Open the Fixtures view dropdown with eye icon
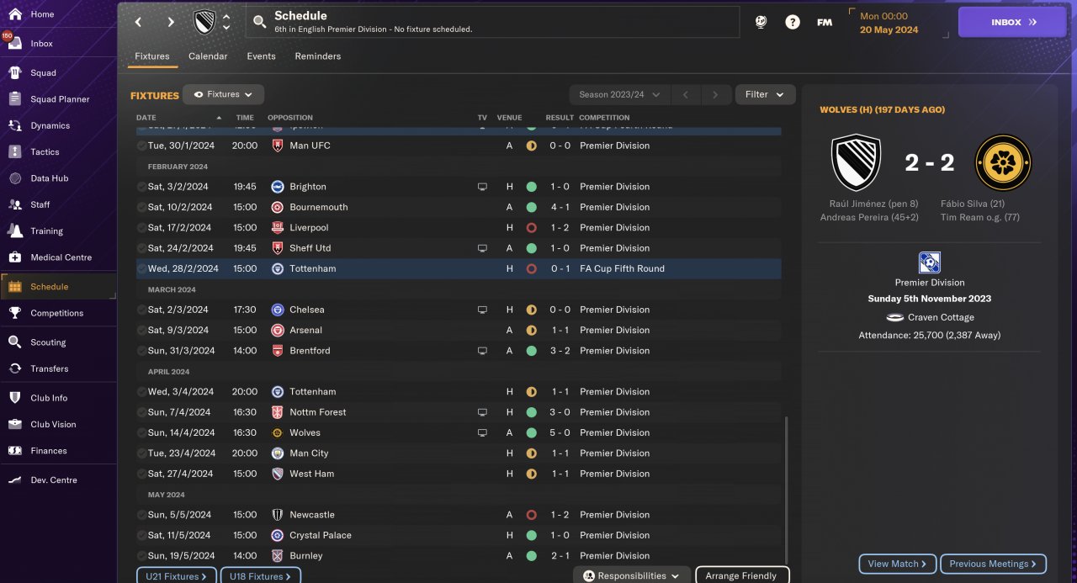Screen dimensions: 1077x583 [223, 94]
